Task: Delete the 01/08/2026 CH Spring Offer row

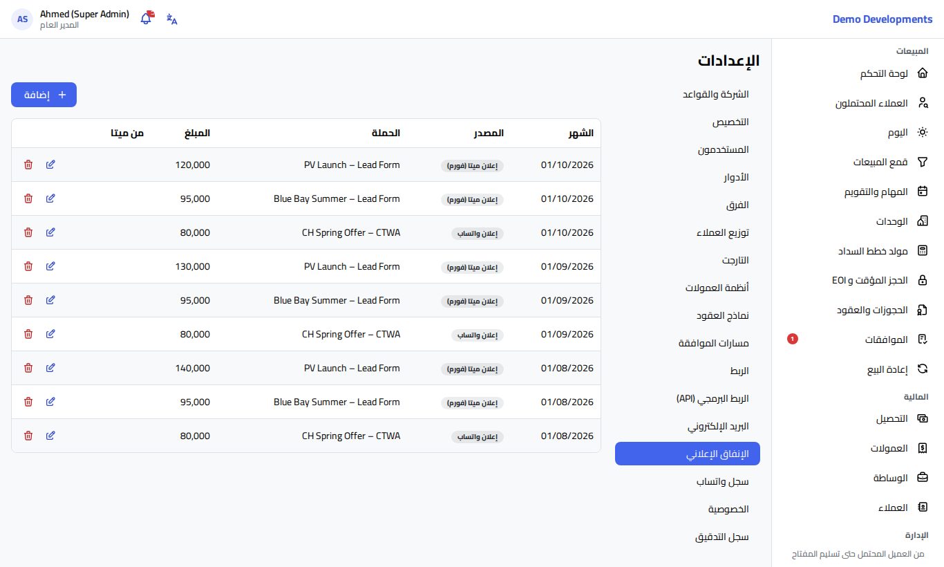Action: click(28, 436)
